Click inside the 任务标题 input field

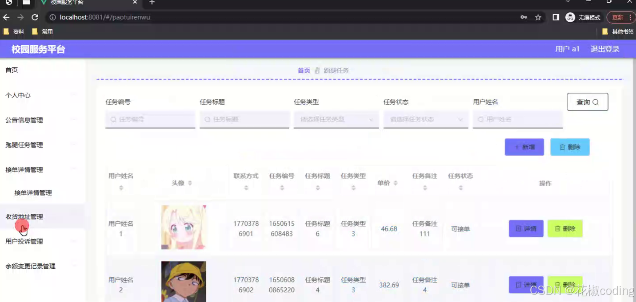(244, 119)
